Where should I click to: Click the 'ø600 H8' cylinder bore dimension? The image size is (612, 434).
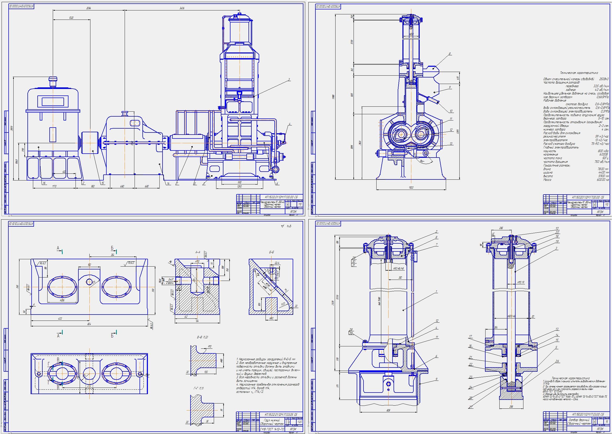511,316
